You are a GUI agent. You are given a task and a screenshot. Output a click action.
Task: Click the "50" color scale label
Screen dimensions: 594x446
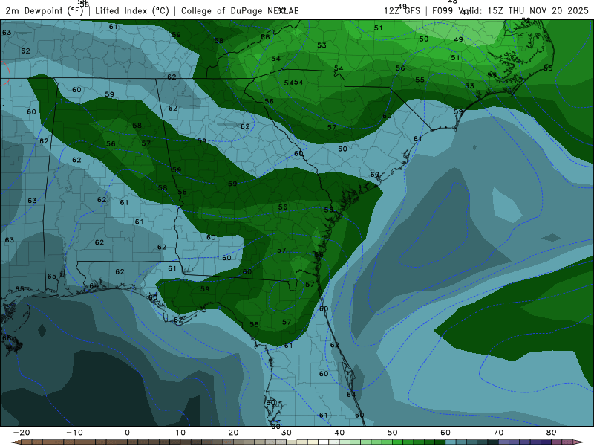point(393,433)
